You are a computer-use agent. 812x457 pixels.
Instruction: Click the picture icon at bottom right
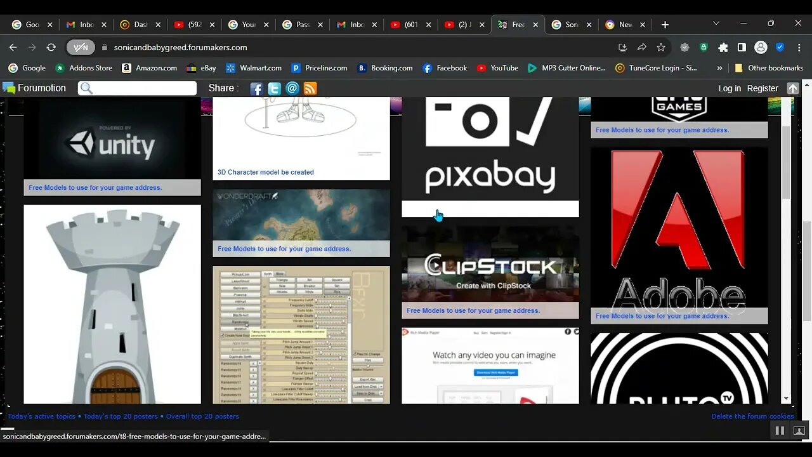point(799,430)
